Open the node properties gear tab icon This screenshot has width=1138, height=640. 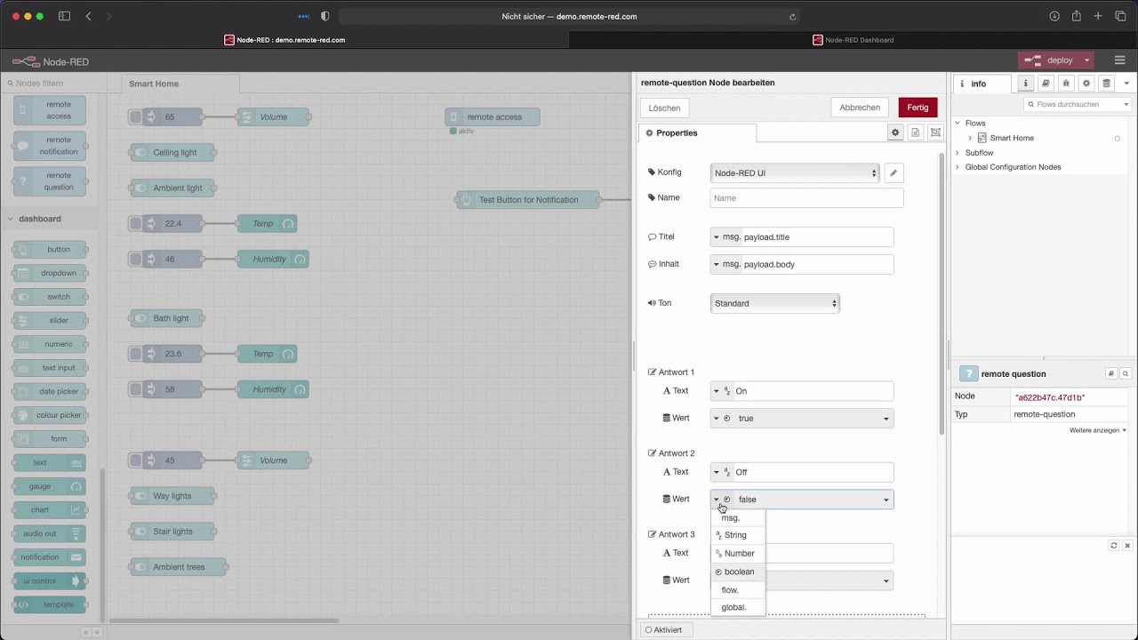(x=895, y=132)
